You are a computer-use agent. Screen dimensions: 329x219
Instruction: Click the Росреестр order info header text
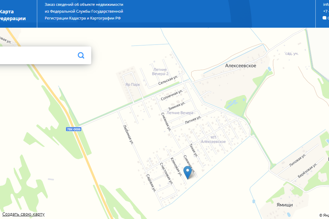click(x=84, y=11)
